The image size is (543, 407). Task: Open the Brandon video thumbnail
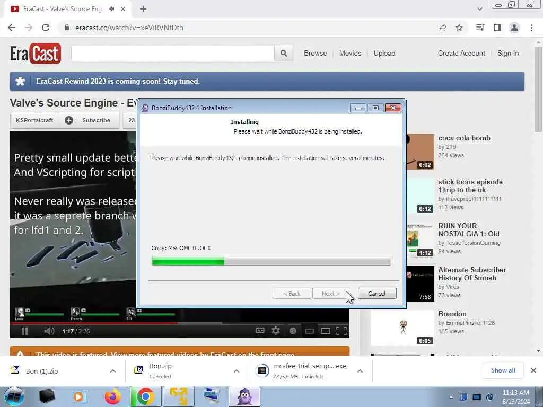[x=402, y=328]
